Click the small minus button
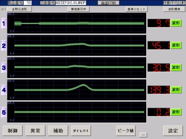The width and height of the screenshot is (186, 139). coord(143,135)
